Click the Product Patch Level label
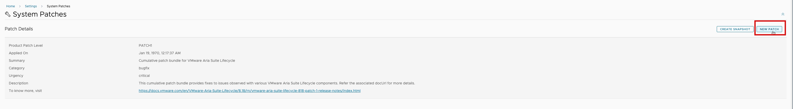Viewport: 793px width, 109px height. (25, 46)
